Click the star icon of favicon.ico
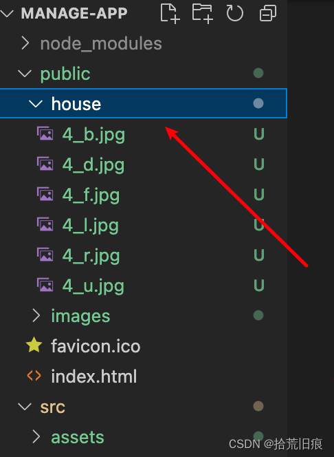Viewport: 334px width, 457px height. pyautogui.click(x=34, y=345)
